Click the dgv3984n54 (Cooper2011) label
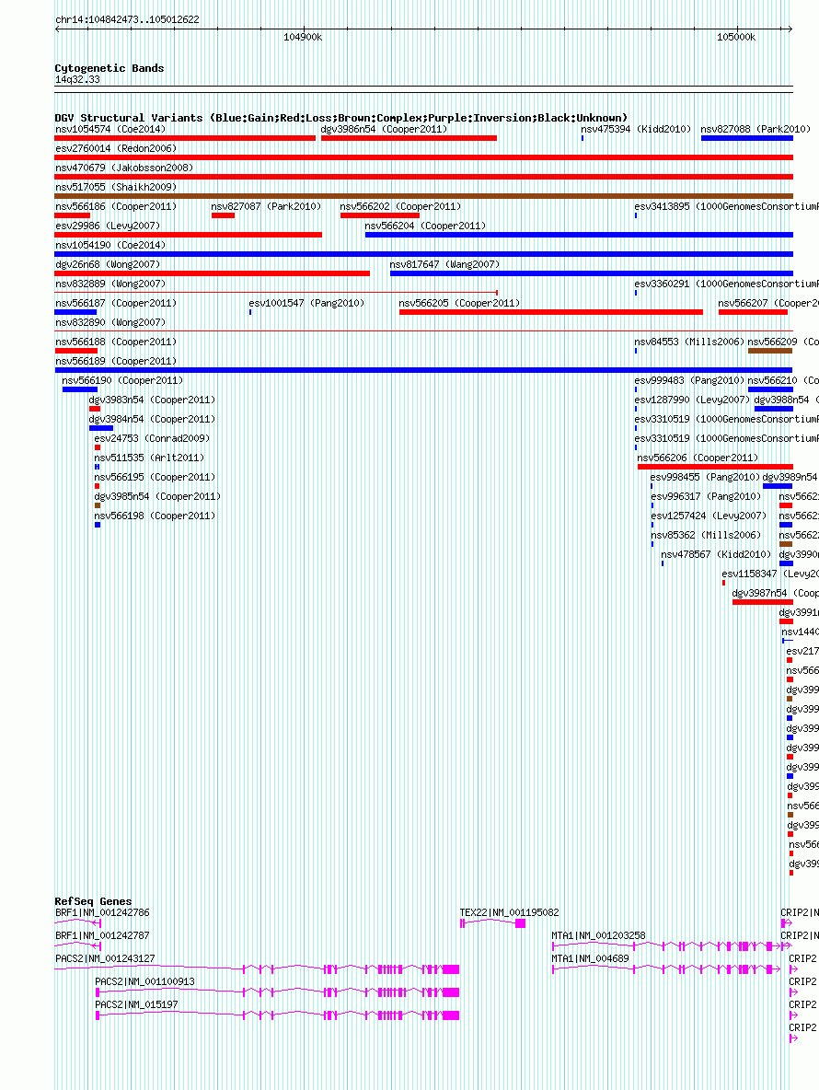Viewport: 819px width, 1090px height. (152, 420)
